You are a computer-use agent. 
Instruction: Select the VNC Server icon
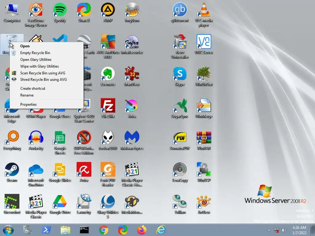204,45
